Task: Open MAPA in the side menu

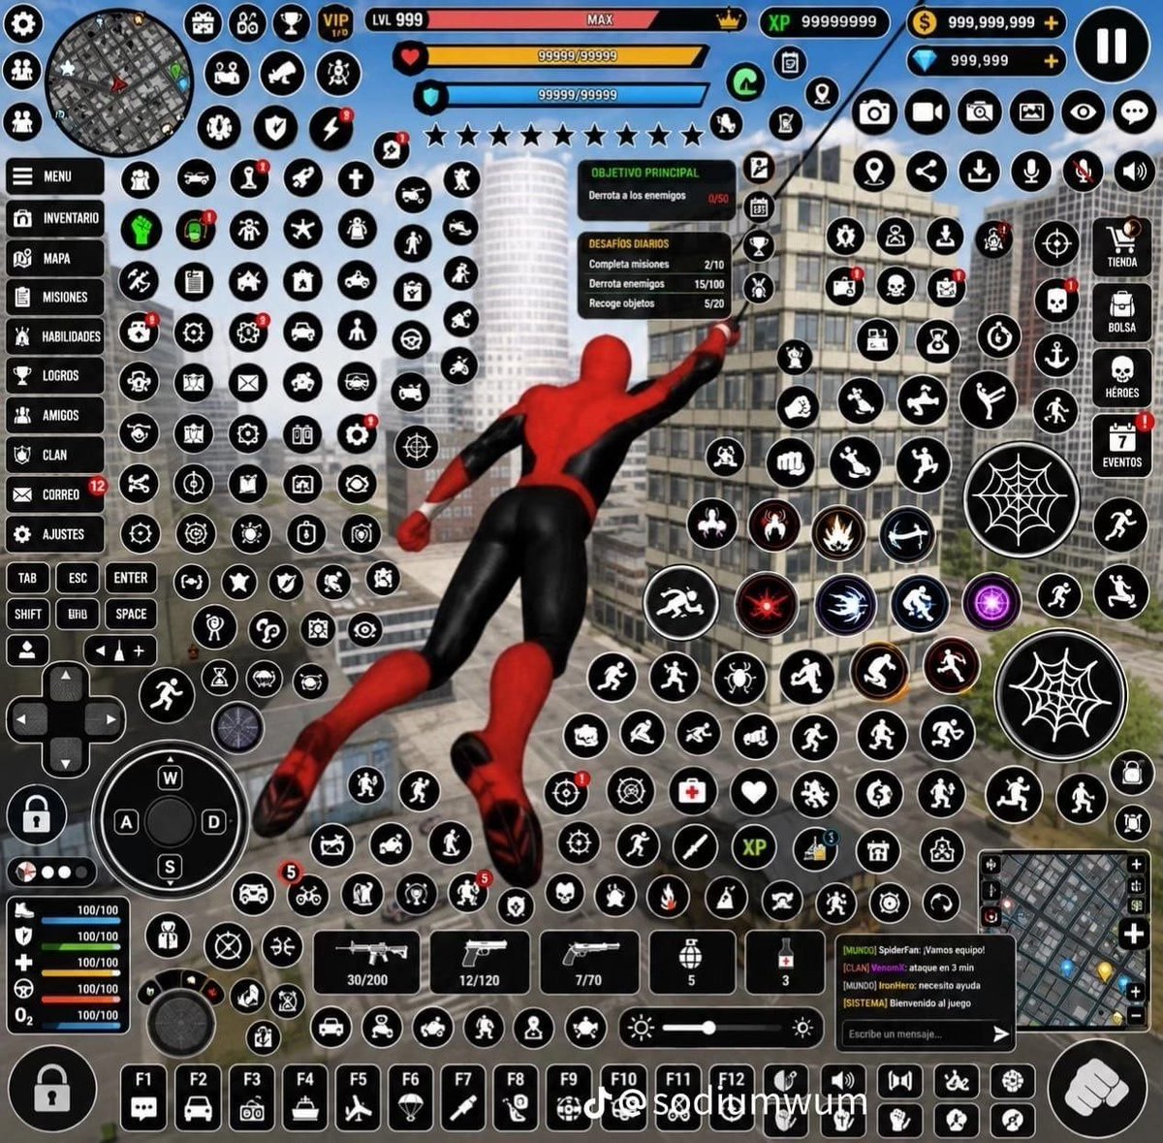Action: coord(54,258)
